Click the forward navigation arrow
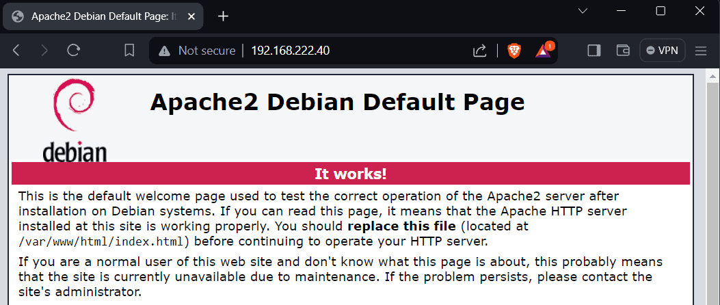This screenshot has width=720, height=305. (x=44, y=50)
